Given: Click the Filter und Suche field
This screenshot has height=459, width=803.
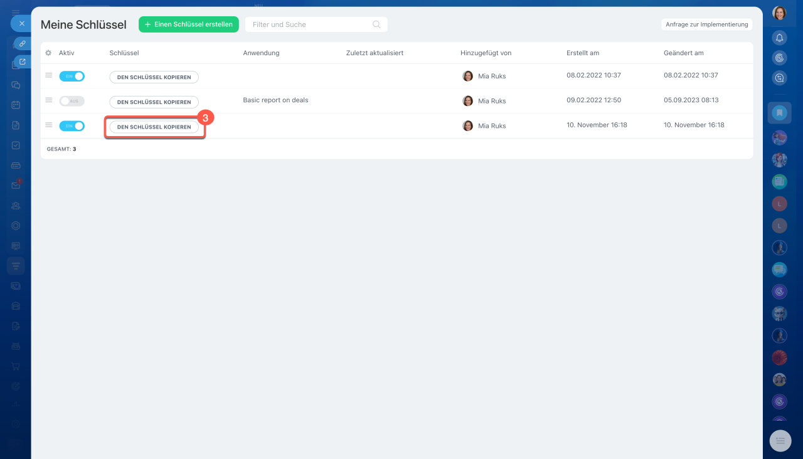Looking at the screenshot, I should pyautogui.click(x=311, y=24).
